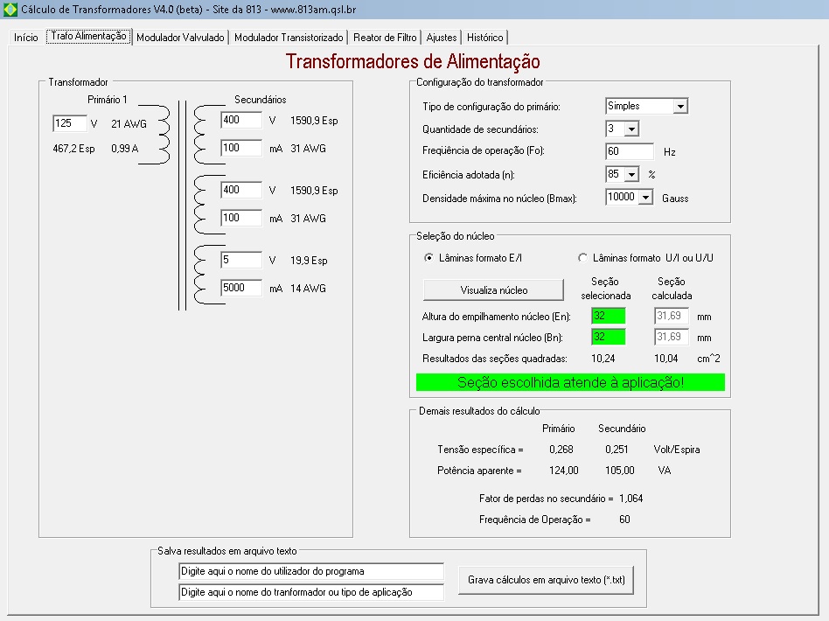The width and height of the screenshot is (829, 621).
Task: Click the user name text field
Action: 311,571
